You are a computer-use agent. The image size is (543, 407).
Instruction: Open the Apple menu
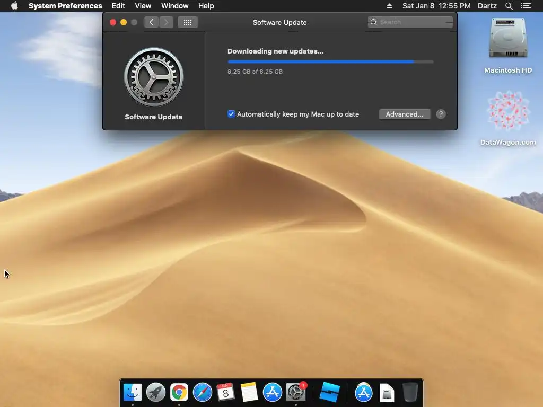14,6
